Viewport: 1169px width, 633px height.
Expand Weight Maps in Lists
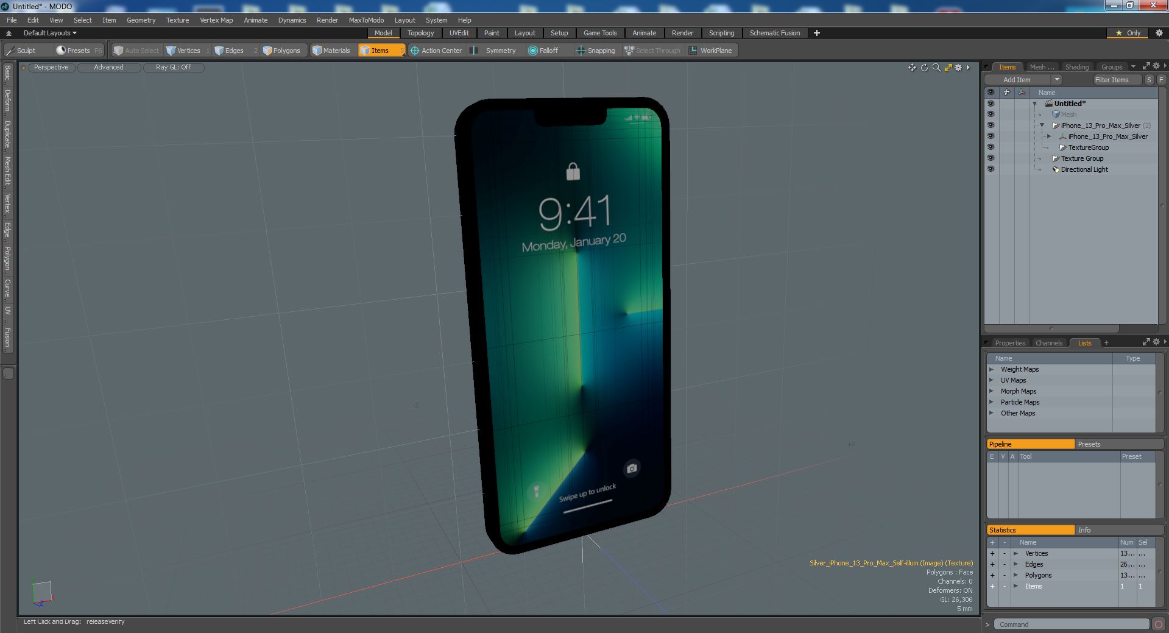point(991,369)
